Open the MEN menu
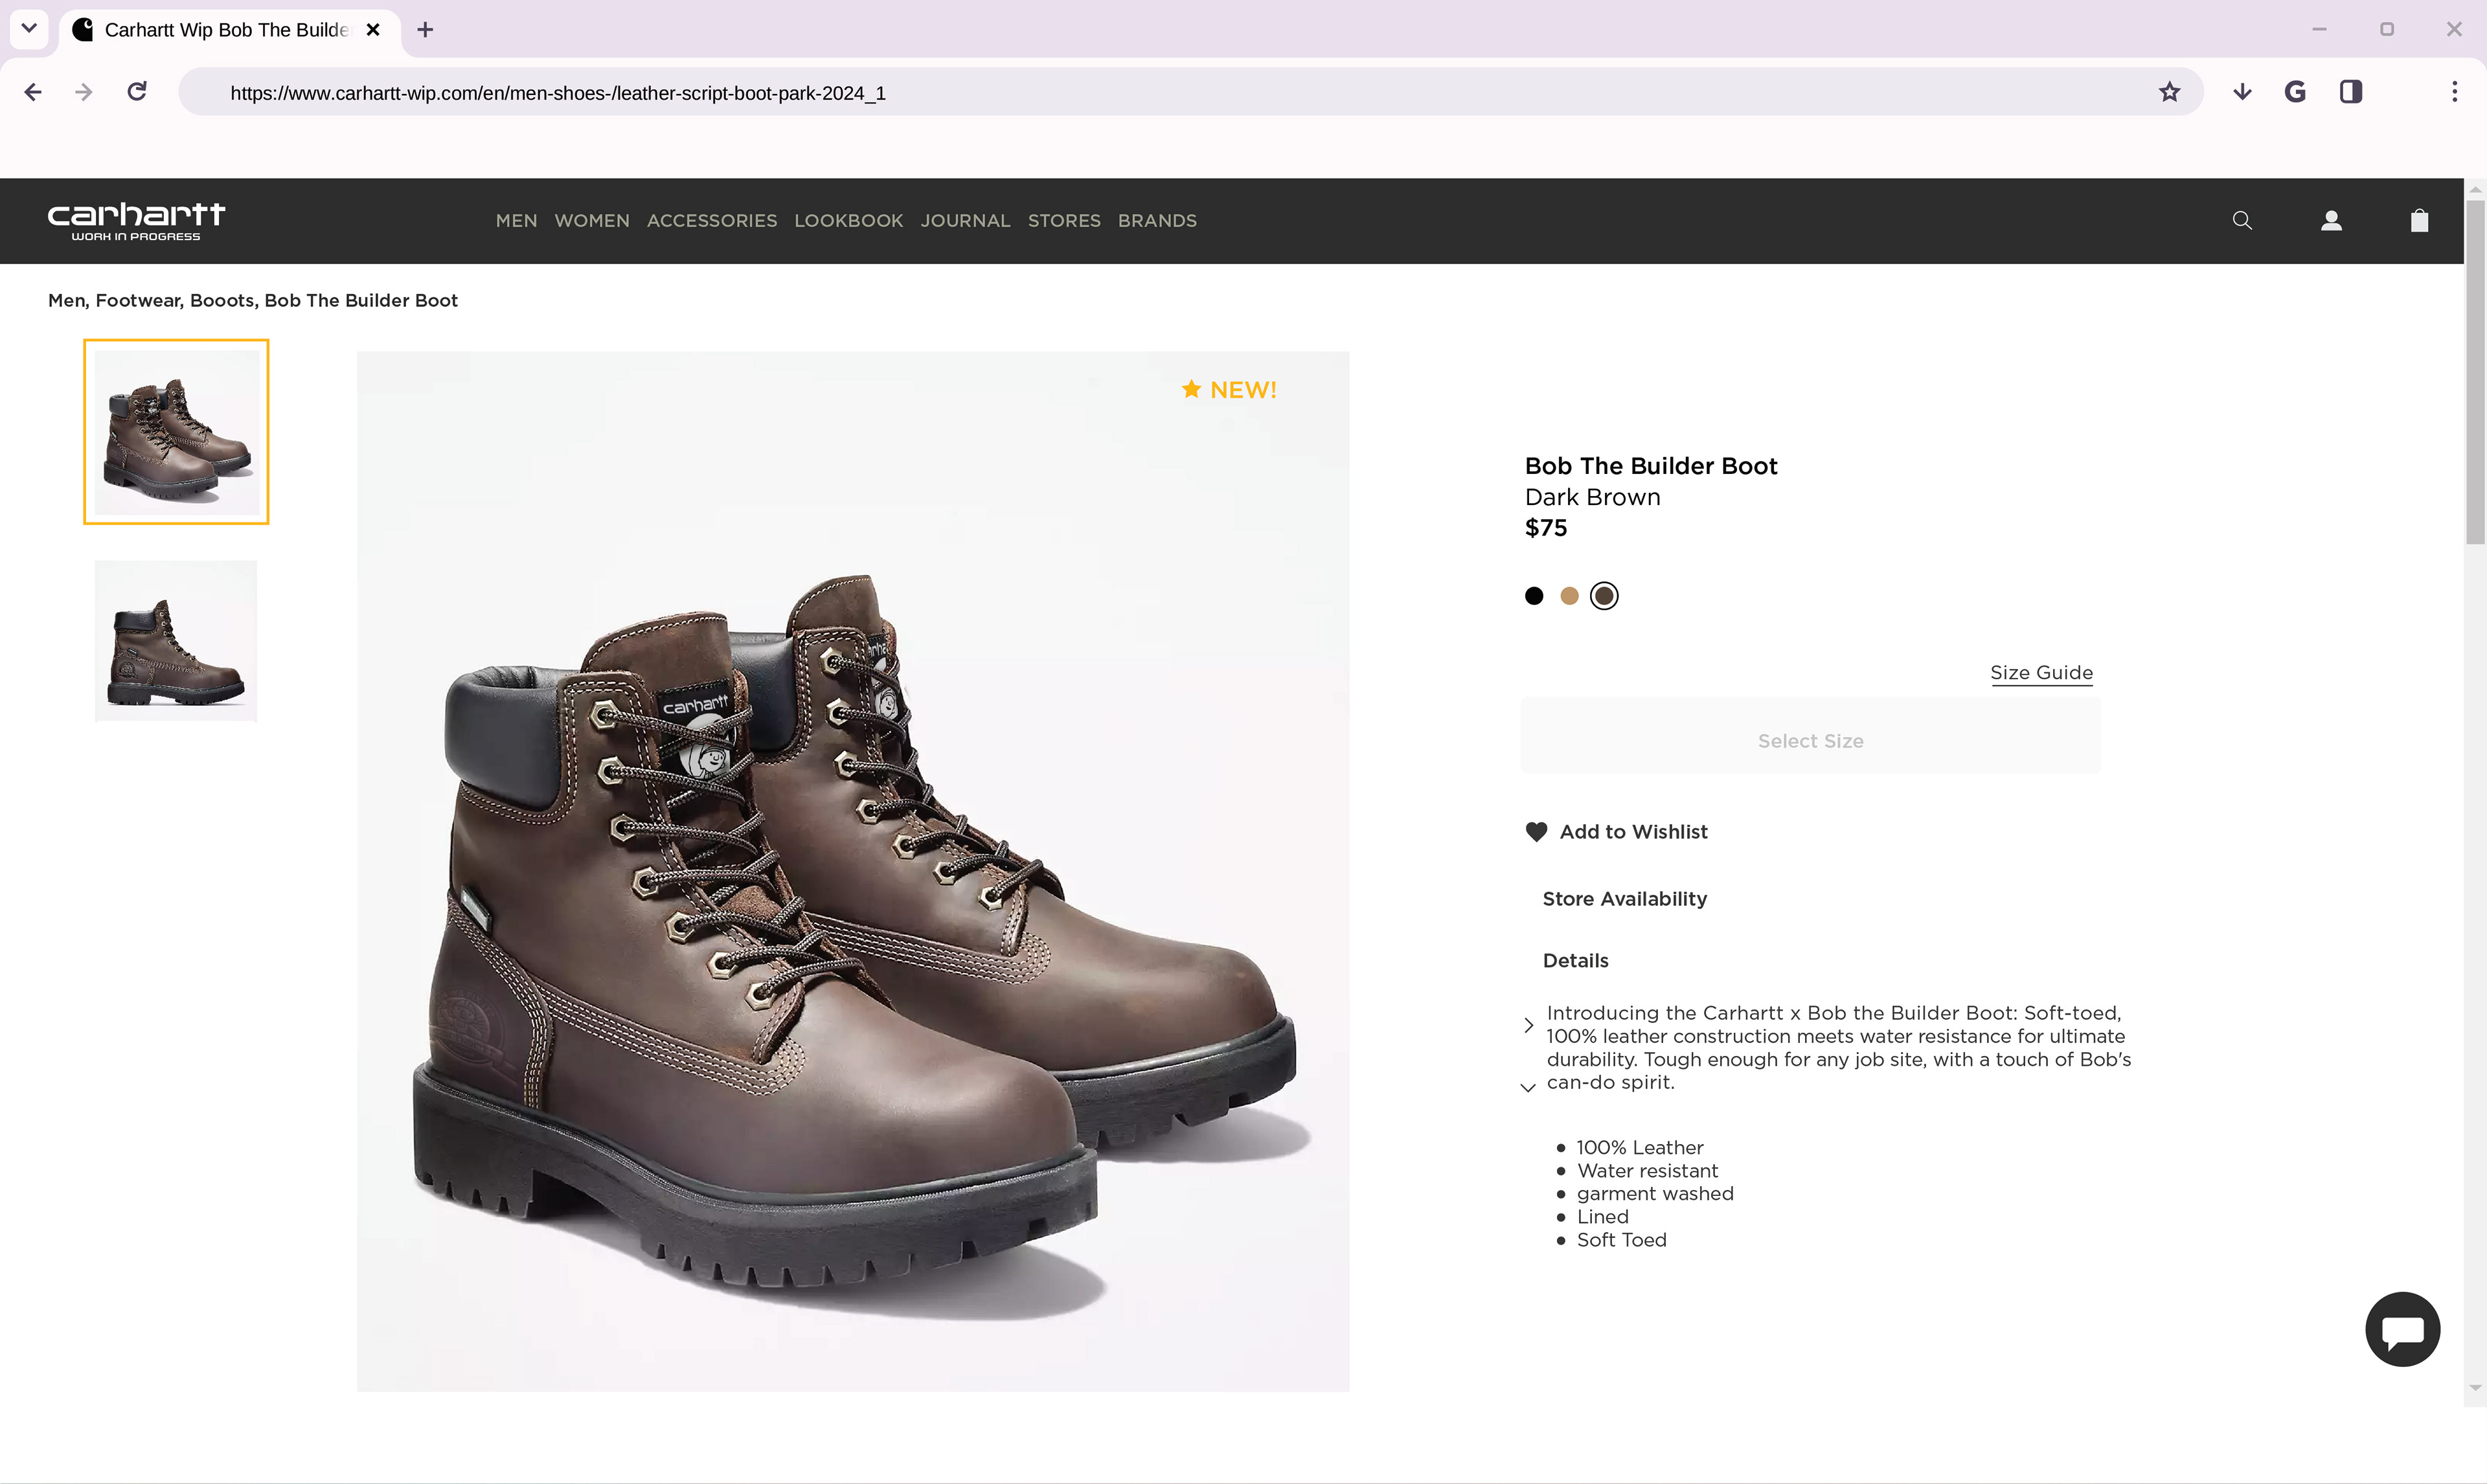This screenshot has width=2487, height=1484. pos(516,221)
